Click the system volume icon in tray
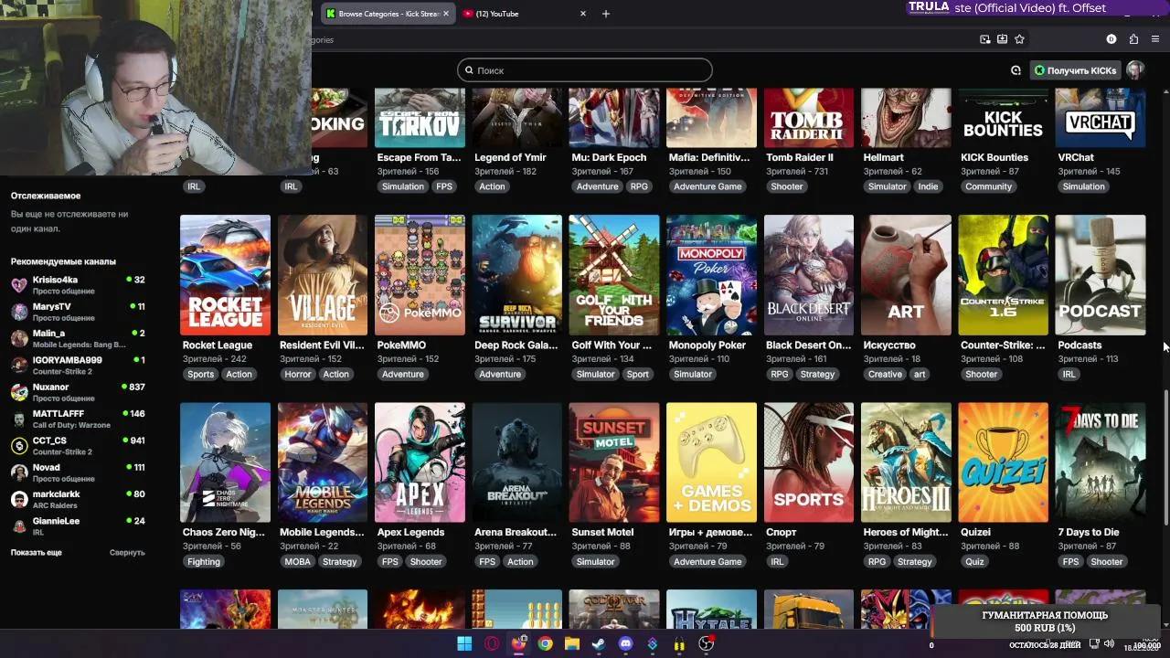The width and height of the screenshot is (1170, 658). point(1109,644)
